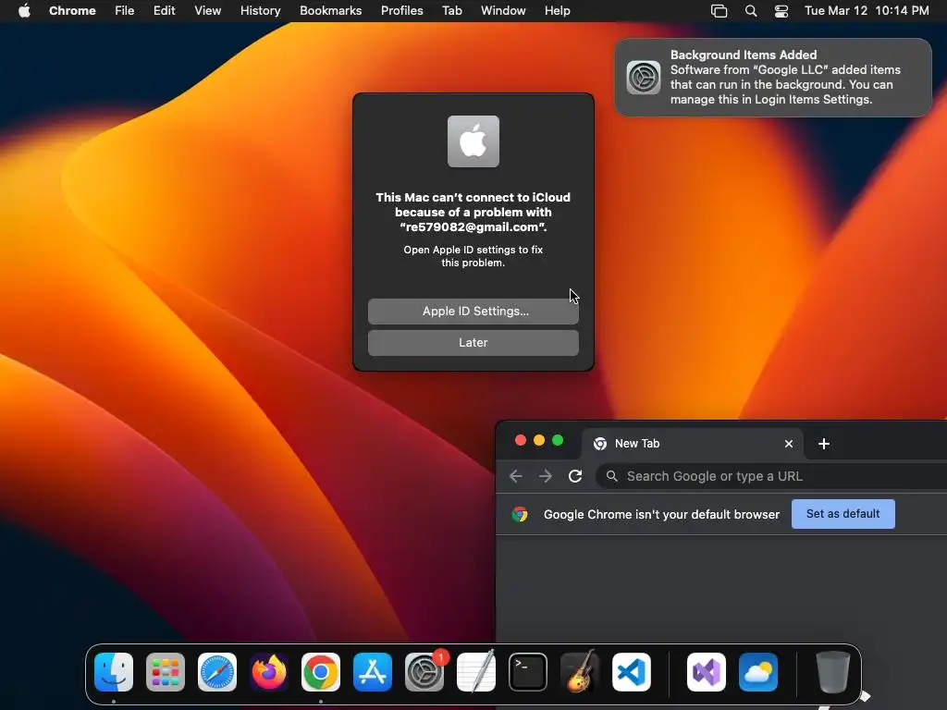Open the Background Items Added notification
Screen dimensions: 947x710
(773, 78)
